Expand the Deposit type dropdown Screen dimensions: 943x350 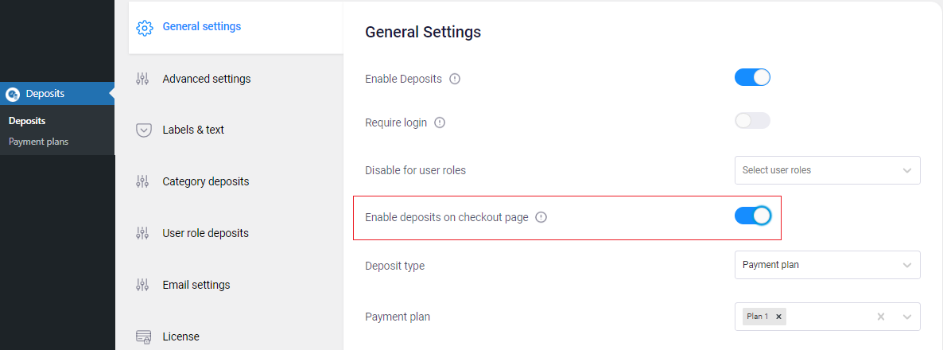(x=828, y=265)
